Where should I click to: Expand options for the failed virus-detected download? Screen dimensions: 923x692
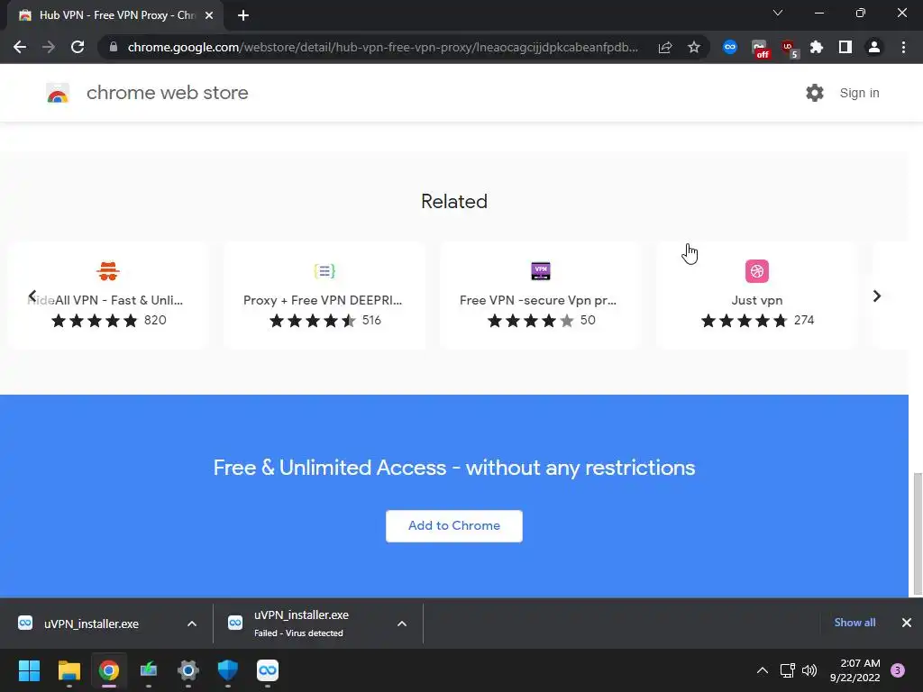click(402, 624)
